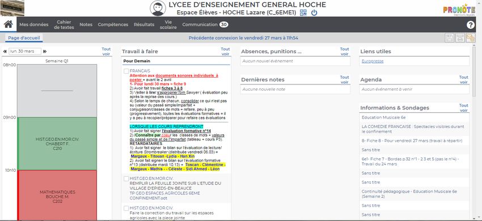Open the help question mark icon
The height and width of the screenshot is (221, 482).
click(470, 25)
